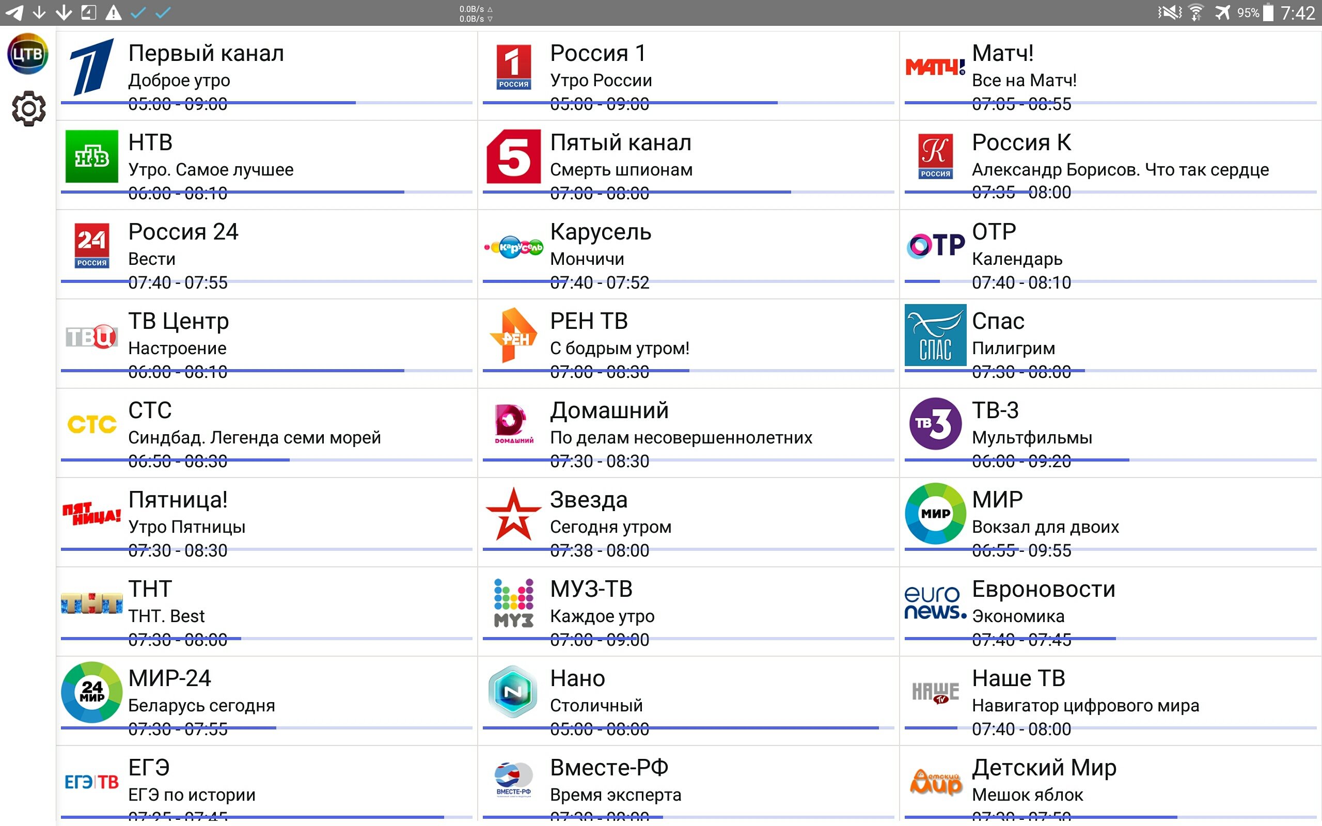The height and width of the screenshot is (826, 1322).
Task: Open the Россия 24 logo
Action: click(x=92, y=245)
